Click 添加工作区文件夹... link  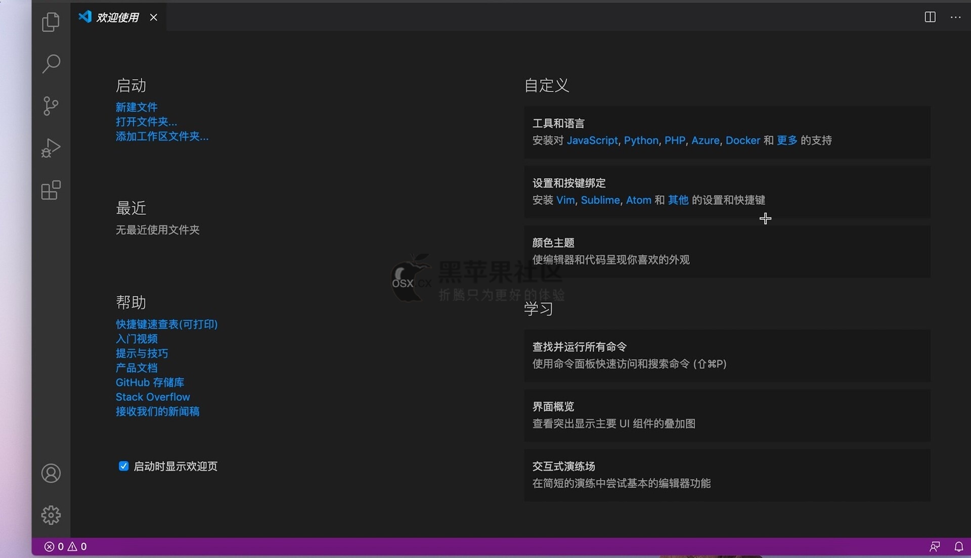point(162,136)
